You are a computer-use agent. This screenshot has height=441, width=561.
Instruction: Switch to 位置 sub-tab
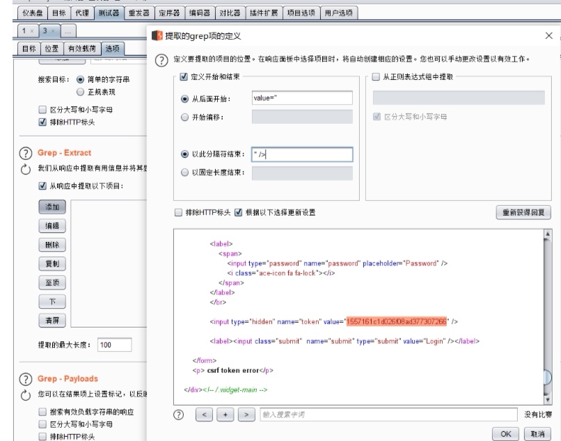point(52,49)
